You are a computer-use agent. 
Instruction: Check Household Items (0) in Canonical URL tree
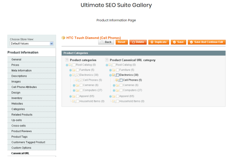(x=118, y=101)
